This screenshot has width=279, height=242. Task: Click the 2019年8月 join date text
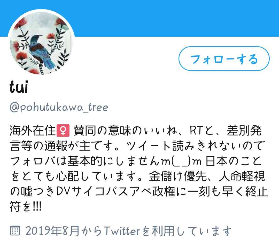coord(52,231)
